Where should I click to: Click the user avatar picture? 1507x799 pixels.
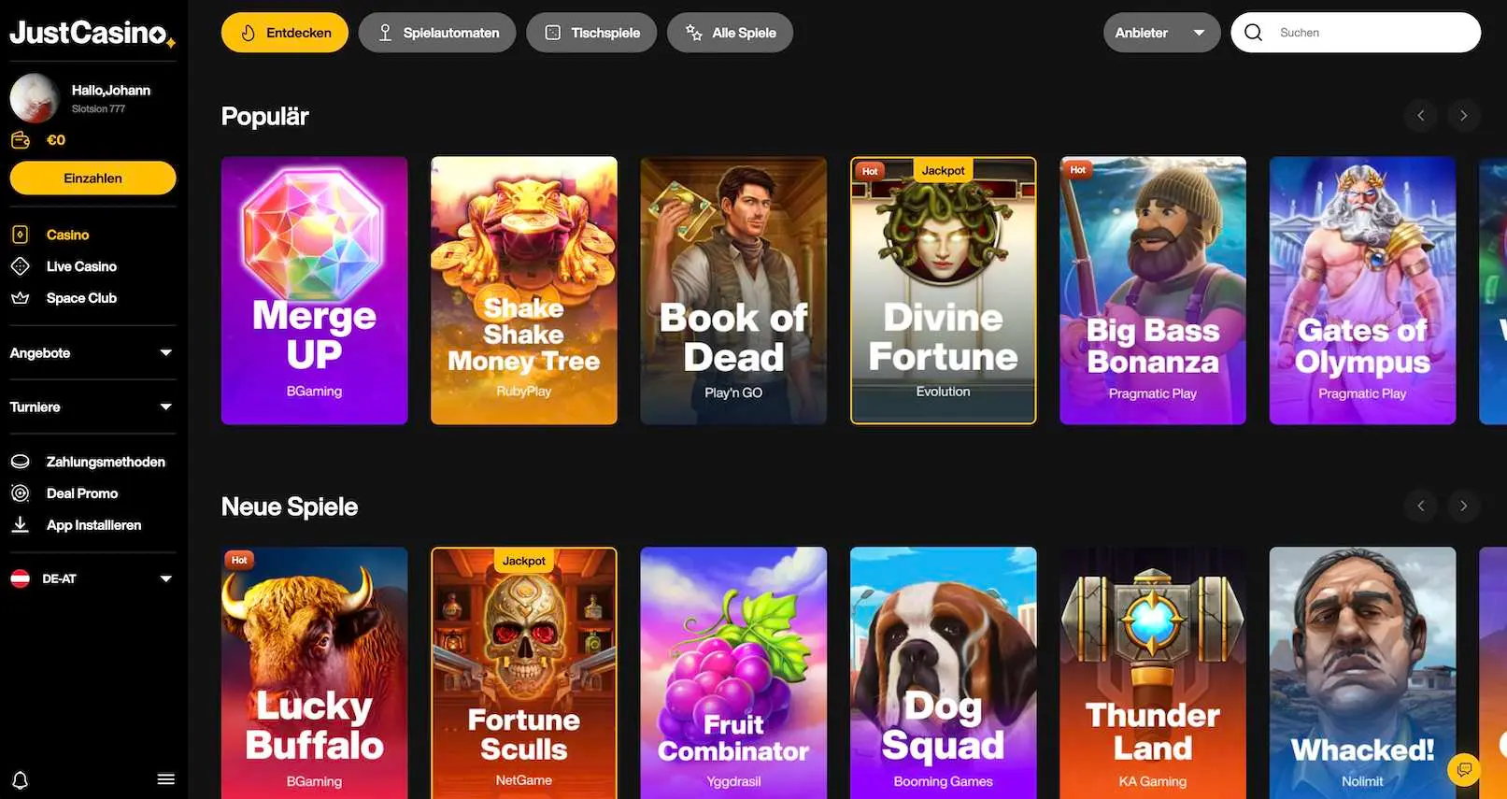click(35, 98)
